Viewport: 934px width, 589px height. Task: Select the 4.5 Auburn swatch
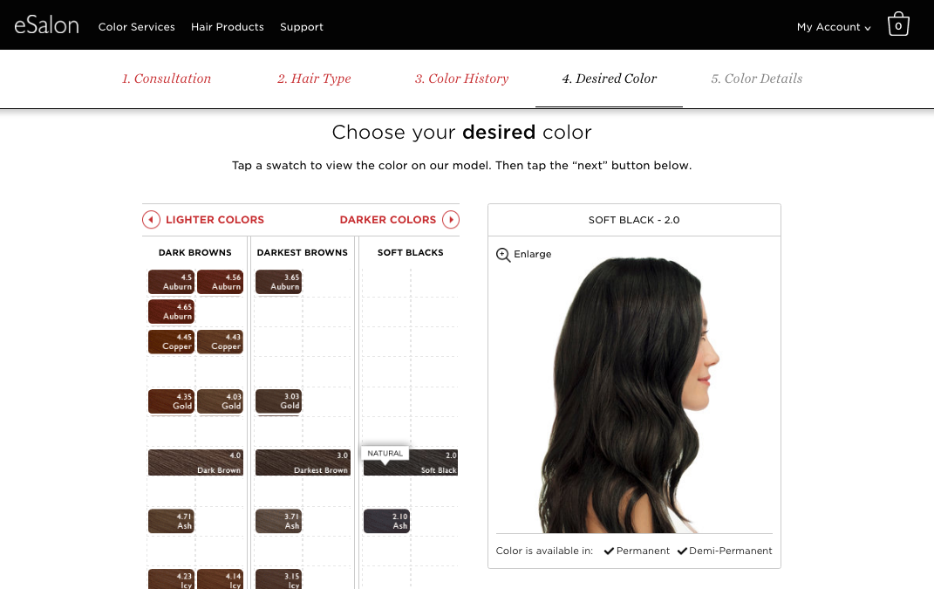point(171,282)
